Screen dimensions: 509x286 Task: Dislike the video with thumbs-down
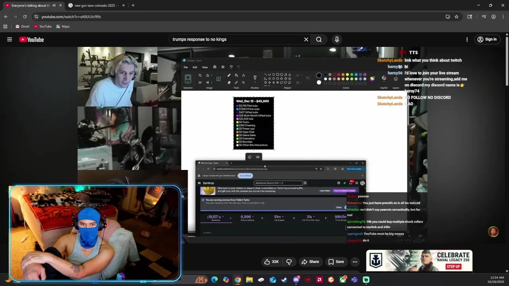[289, 262]
